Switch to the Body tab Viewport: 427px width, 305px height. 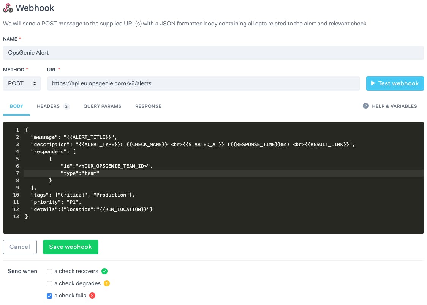coord(16,106)
